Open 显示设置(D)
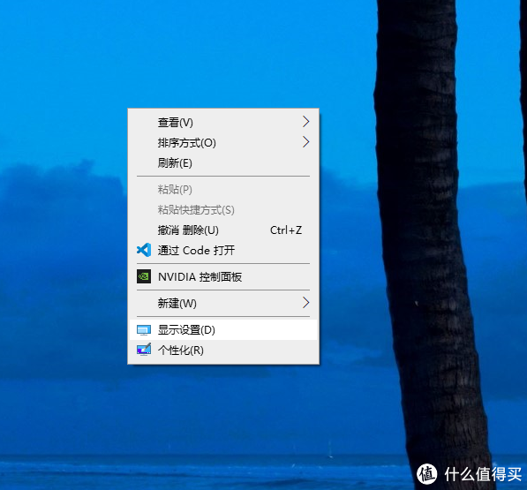The height and width of the screenshot is (490, 527). 223,330
